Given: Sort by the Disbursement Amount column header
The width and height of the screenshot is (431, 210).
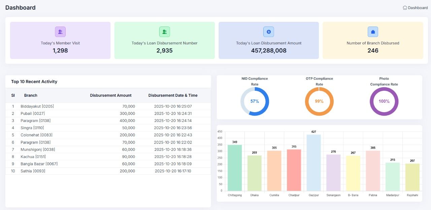Looking at the screenshot, I should pyautogui.click(x=111, y=95).
